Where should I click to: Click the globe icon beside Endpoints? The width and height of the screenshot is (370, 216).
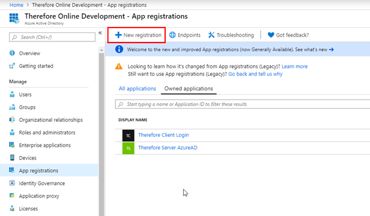click(x=172, y=35)
